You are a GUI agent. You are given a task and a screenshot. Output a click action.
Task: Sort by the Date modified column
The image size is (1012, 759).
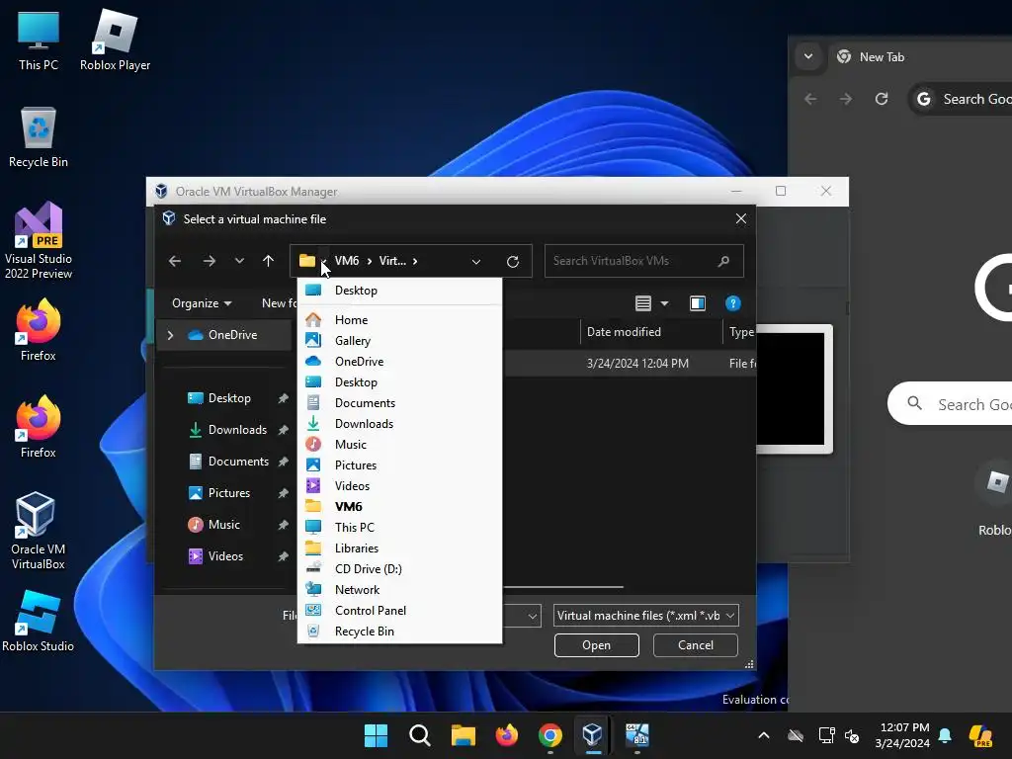(x=650, y=332)
